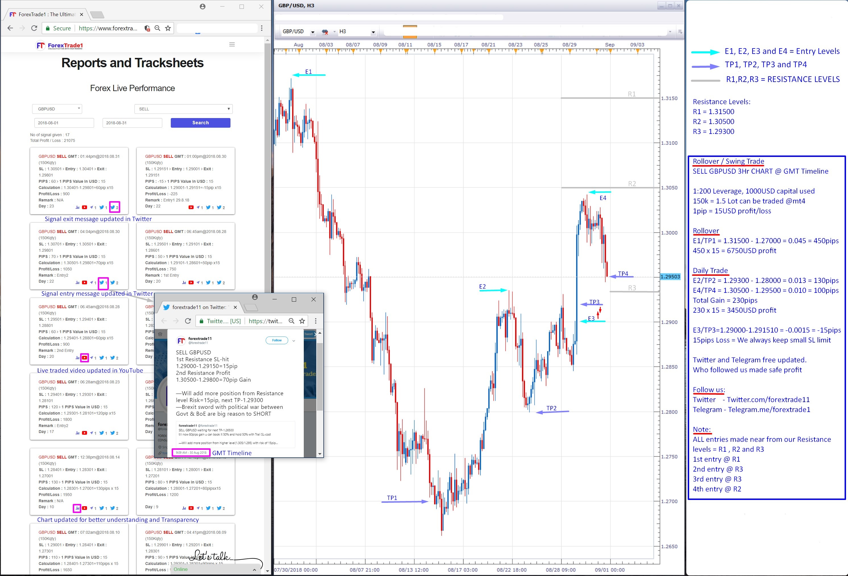Open first Twitter icon in 01:44pm@2018.08.31 card
Screen dimensions: 848x576
[102, 207]
